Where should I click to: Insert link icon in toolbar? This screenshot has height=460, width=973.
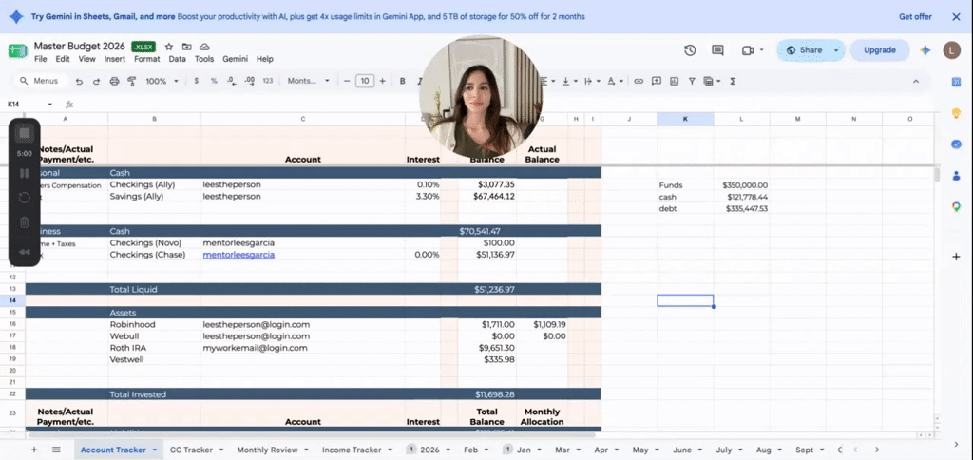click(639, 82)
